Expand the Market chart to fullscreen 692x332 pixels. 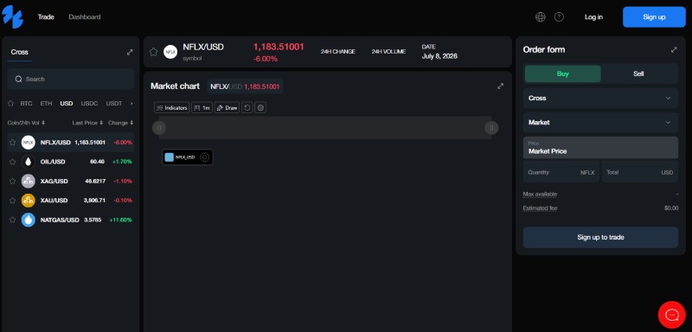(x=500, y=86)
